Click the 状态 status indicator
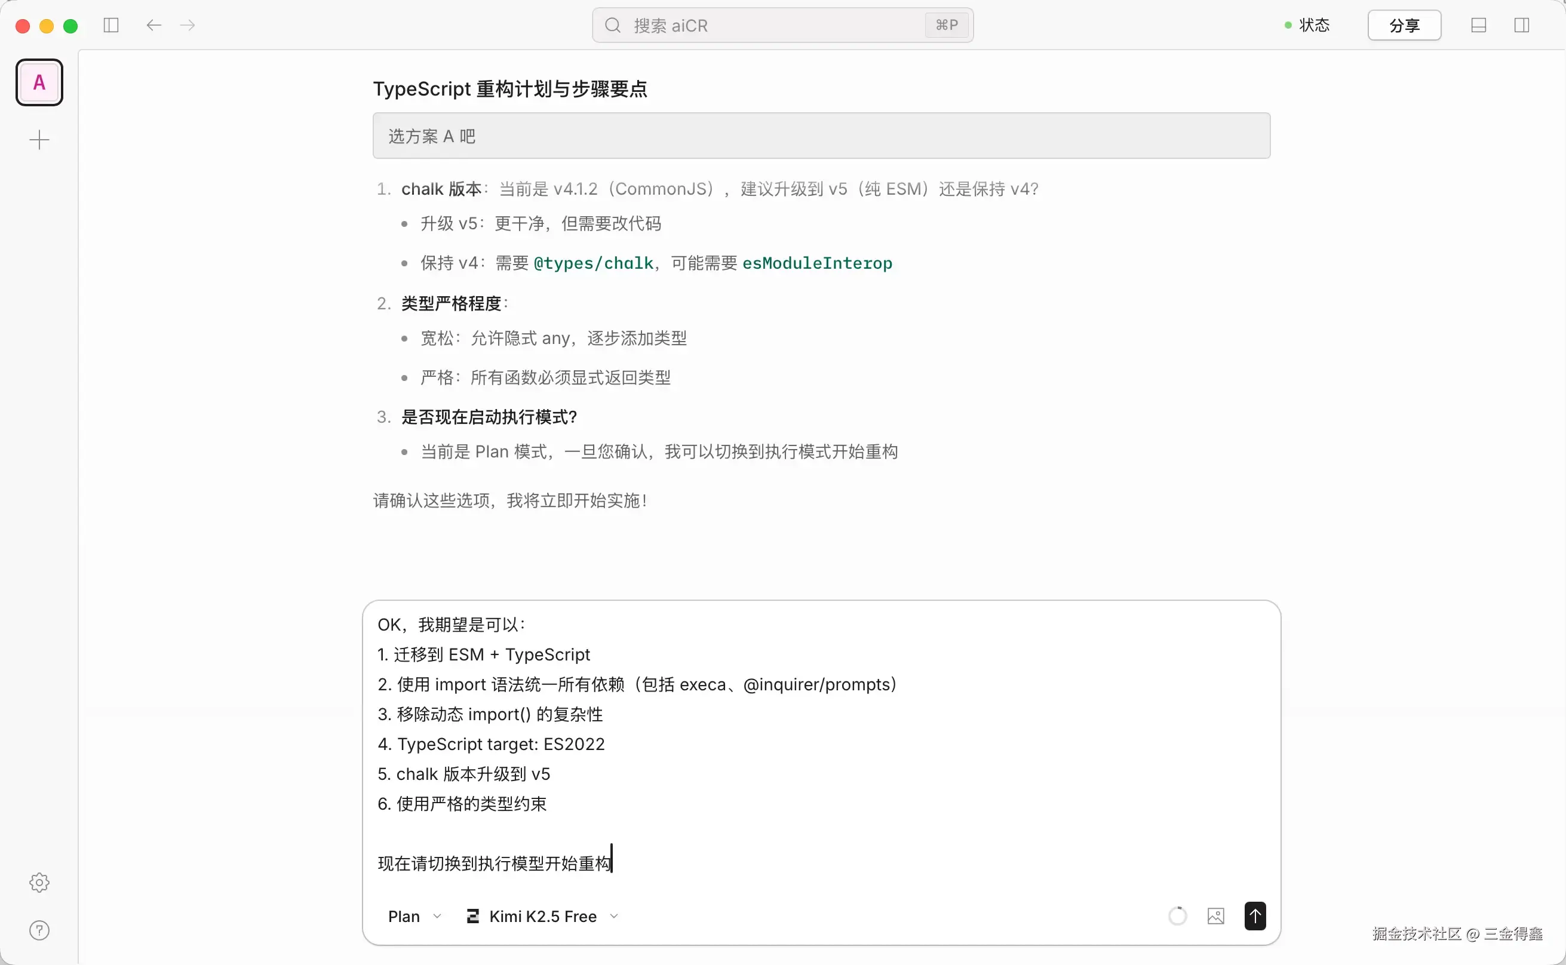Viewport: 1566px width, 965px height. [x=1307, y=26]
